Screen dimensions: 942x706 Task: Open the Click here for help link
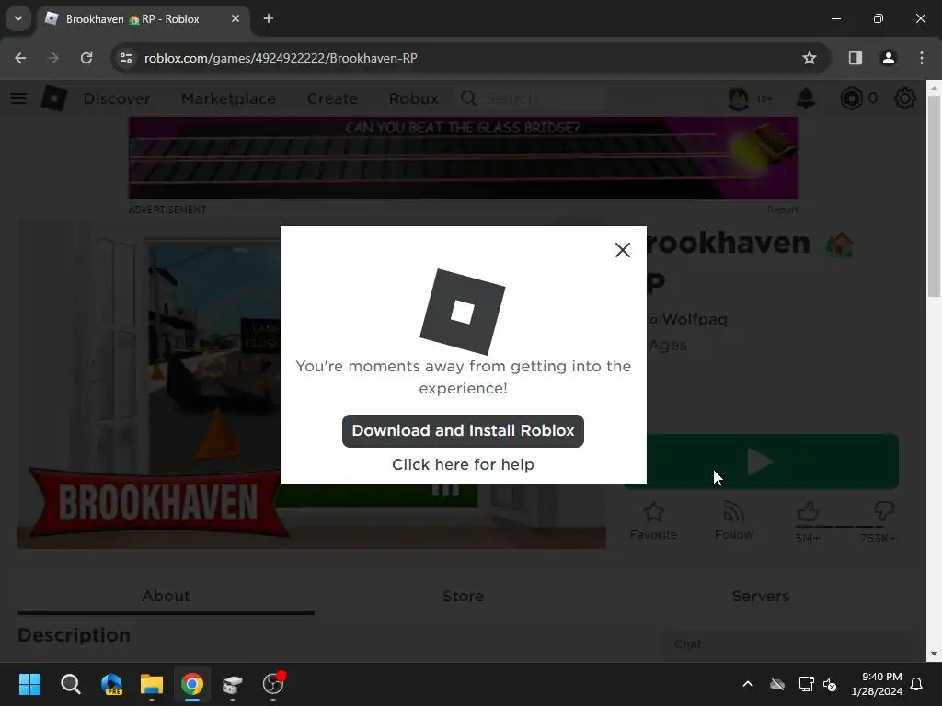point(463,464)
